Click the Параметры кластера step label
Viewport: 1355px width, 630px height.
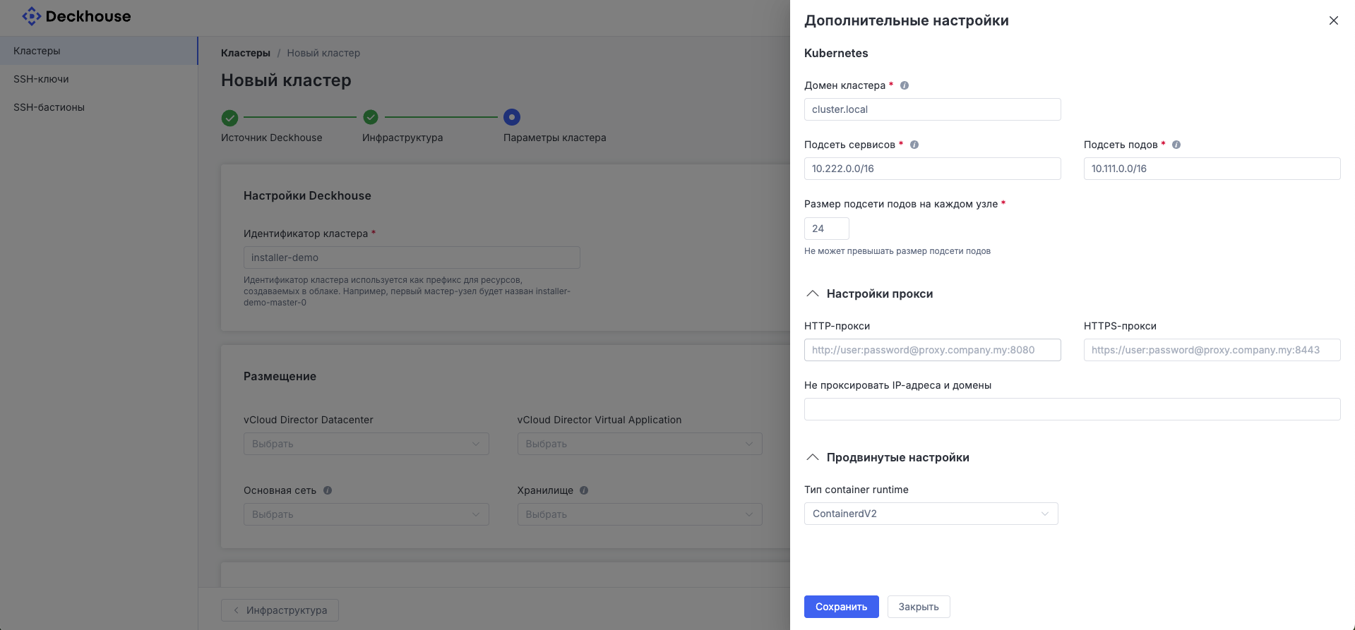click(554, 138)
